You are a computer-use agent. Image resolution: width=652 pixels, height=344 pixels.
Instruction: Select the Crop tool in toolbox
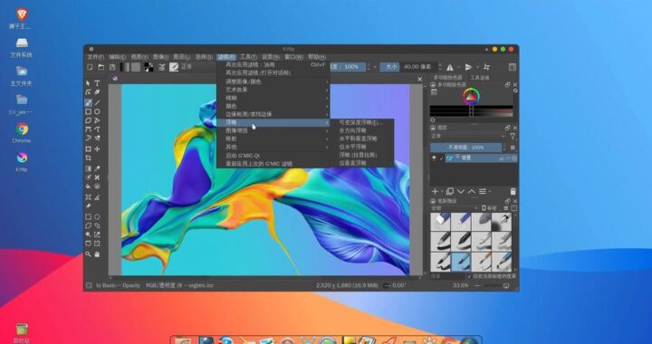pyautogui.click(x=88, y=158)
